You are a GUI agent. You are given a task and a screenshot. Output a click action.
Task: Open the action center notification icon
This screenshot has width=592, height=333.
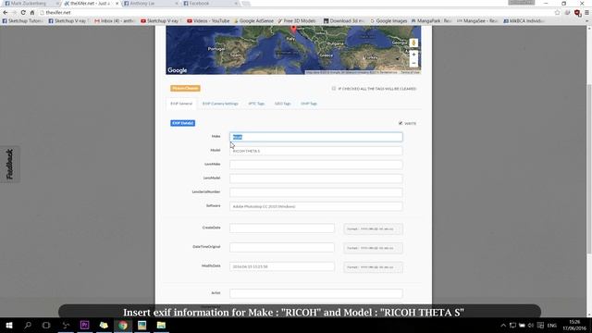pyautogui.click(x=540, y=326)
